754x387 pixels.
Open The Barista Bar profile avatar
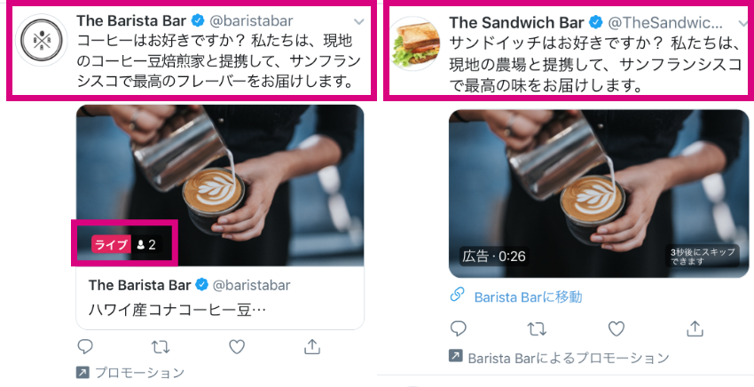coord(42,40)
